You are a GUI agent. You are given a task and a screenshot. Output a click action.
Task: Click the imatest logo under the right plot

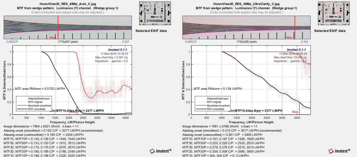pyautogui.click(x=339, y=151)
